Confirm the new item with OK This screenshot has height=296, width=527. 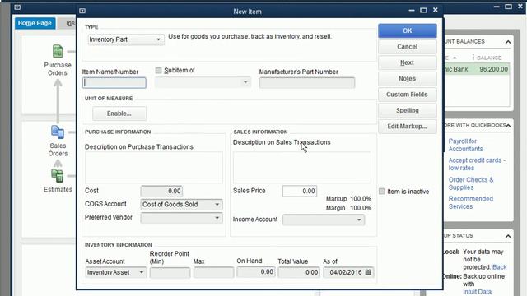tap(408, 30)
